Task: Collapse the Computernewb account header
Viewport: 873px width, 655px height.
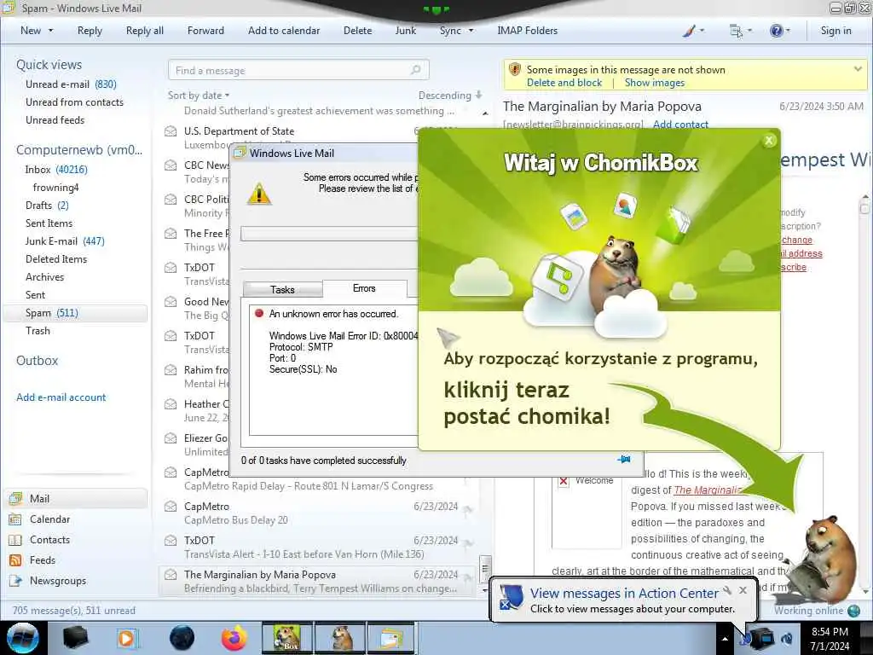Action: pyautogui.click(x=79, y=150)
